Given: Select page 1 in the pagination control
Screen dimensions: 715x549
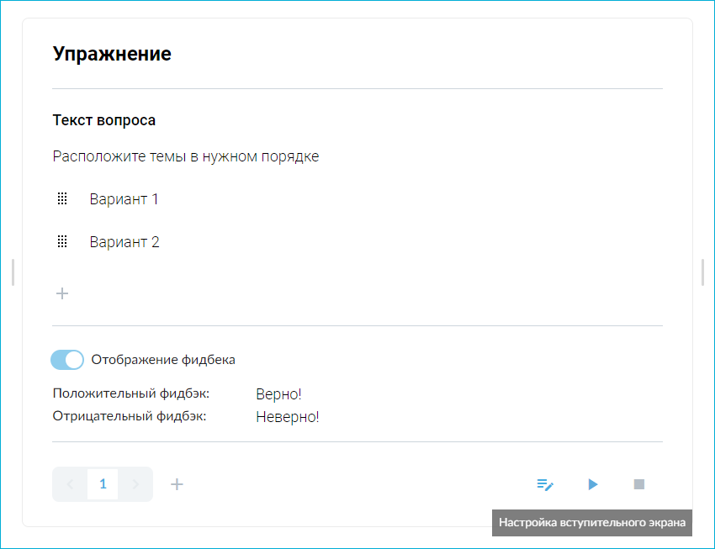Looking at the screenshot, I should 103,484.
